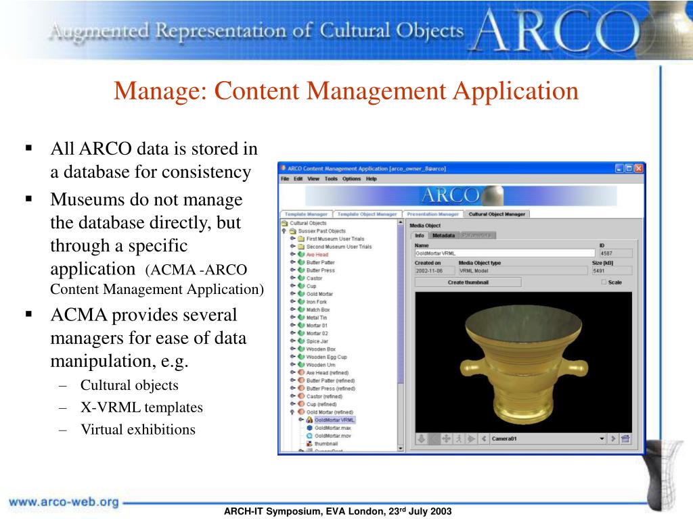Screen dimensions: 693x519
Task: Click Second Museum User Trials folder icon
Action: click(301, 247)
